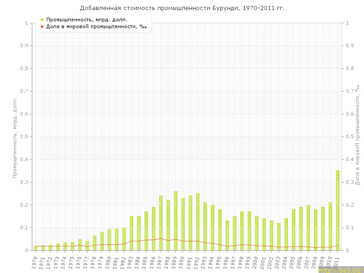Click the orange legend marker for Доля
This screenshot has height=273, width=364.
[42, 26]
